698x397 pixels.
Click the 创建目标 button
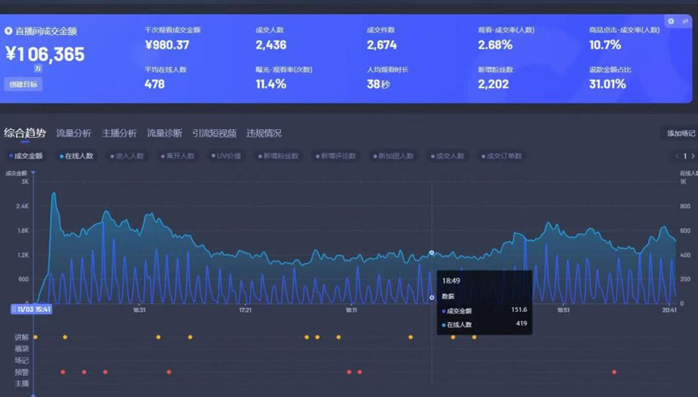(x=23, y=84)
